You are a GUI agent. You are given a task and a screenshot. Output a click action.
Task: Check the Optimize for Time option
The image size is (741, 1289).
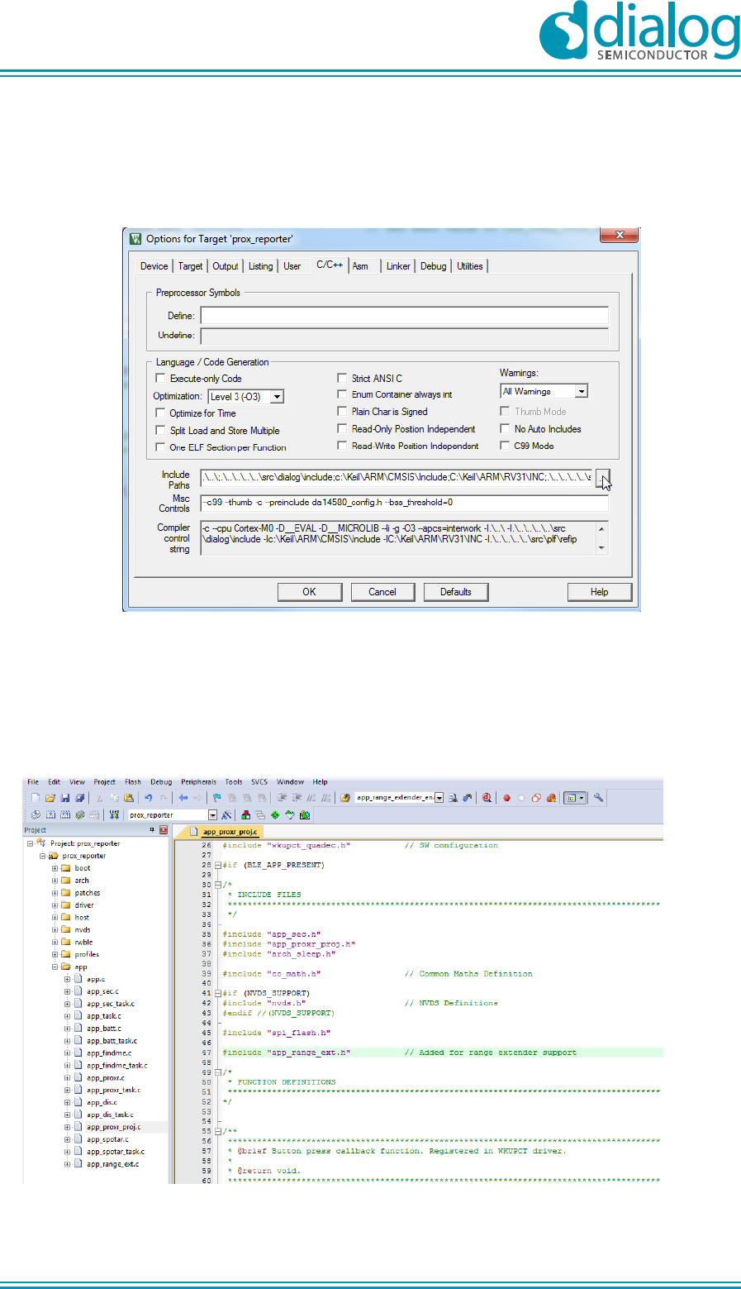click(161, 413)
